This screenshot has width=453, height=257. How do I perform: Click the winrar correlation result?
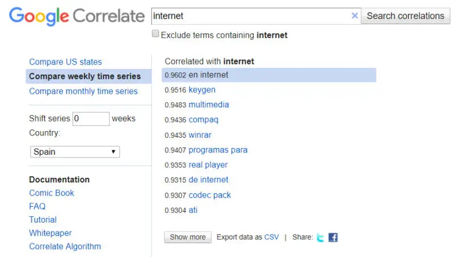(x=200, y=134)
